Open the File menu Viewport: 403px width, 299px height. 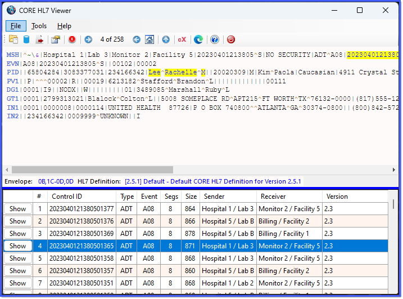(16, 26)
